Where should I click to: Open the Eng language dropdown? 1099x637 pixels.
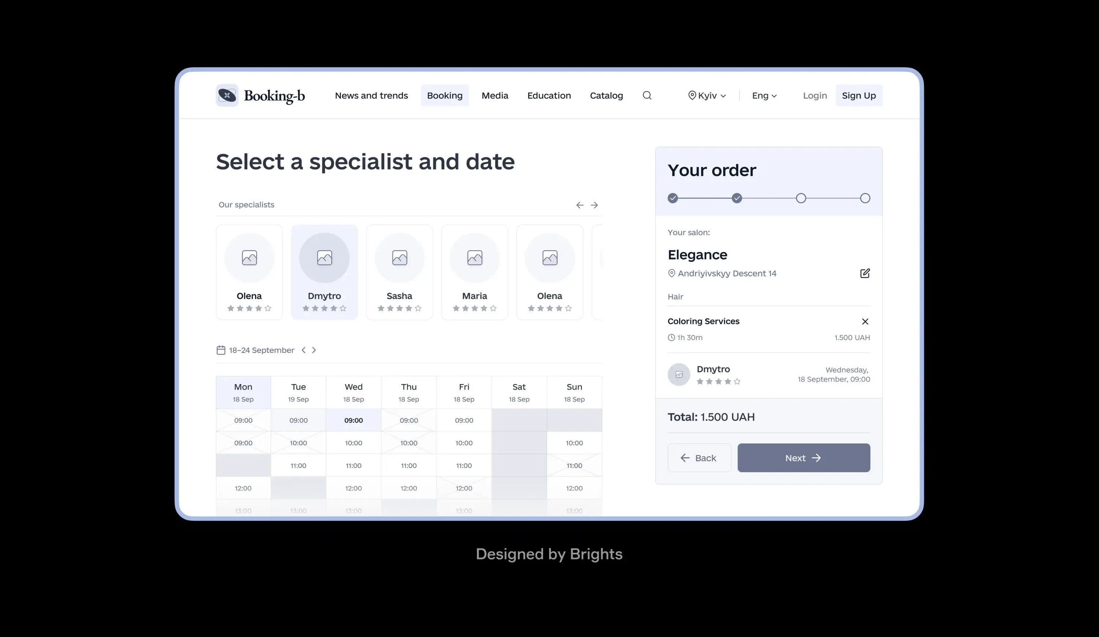[x=764, y=96]
